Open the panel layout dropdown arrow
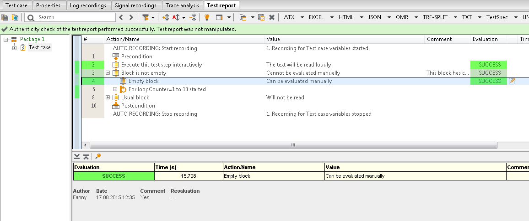 229,17
